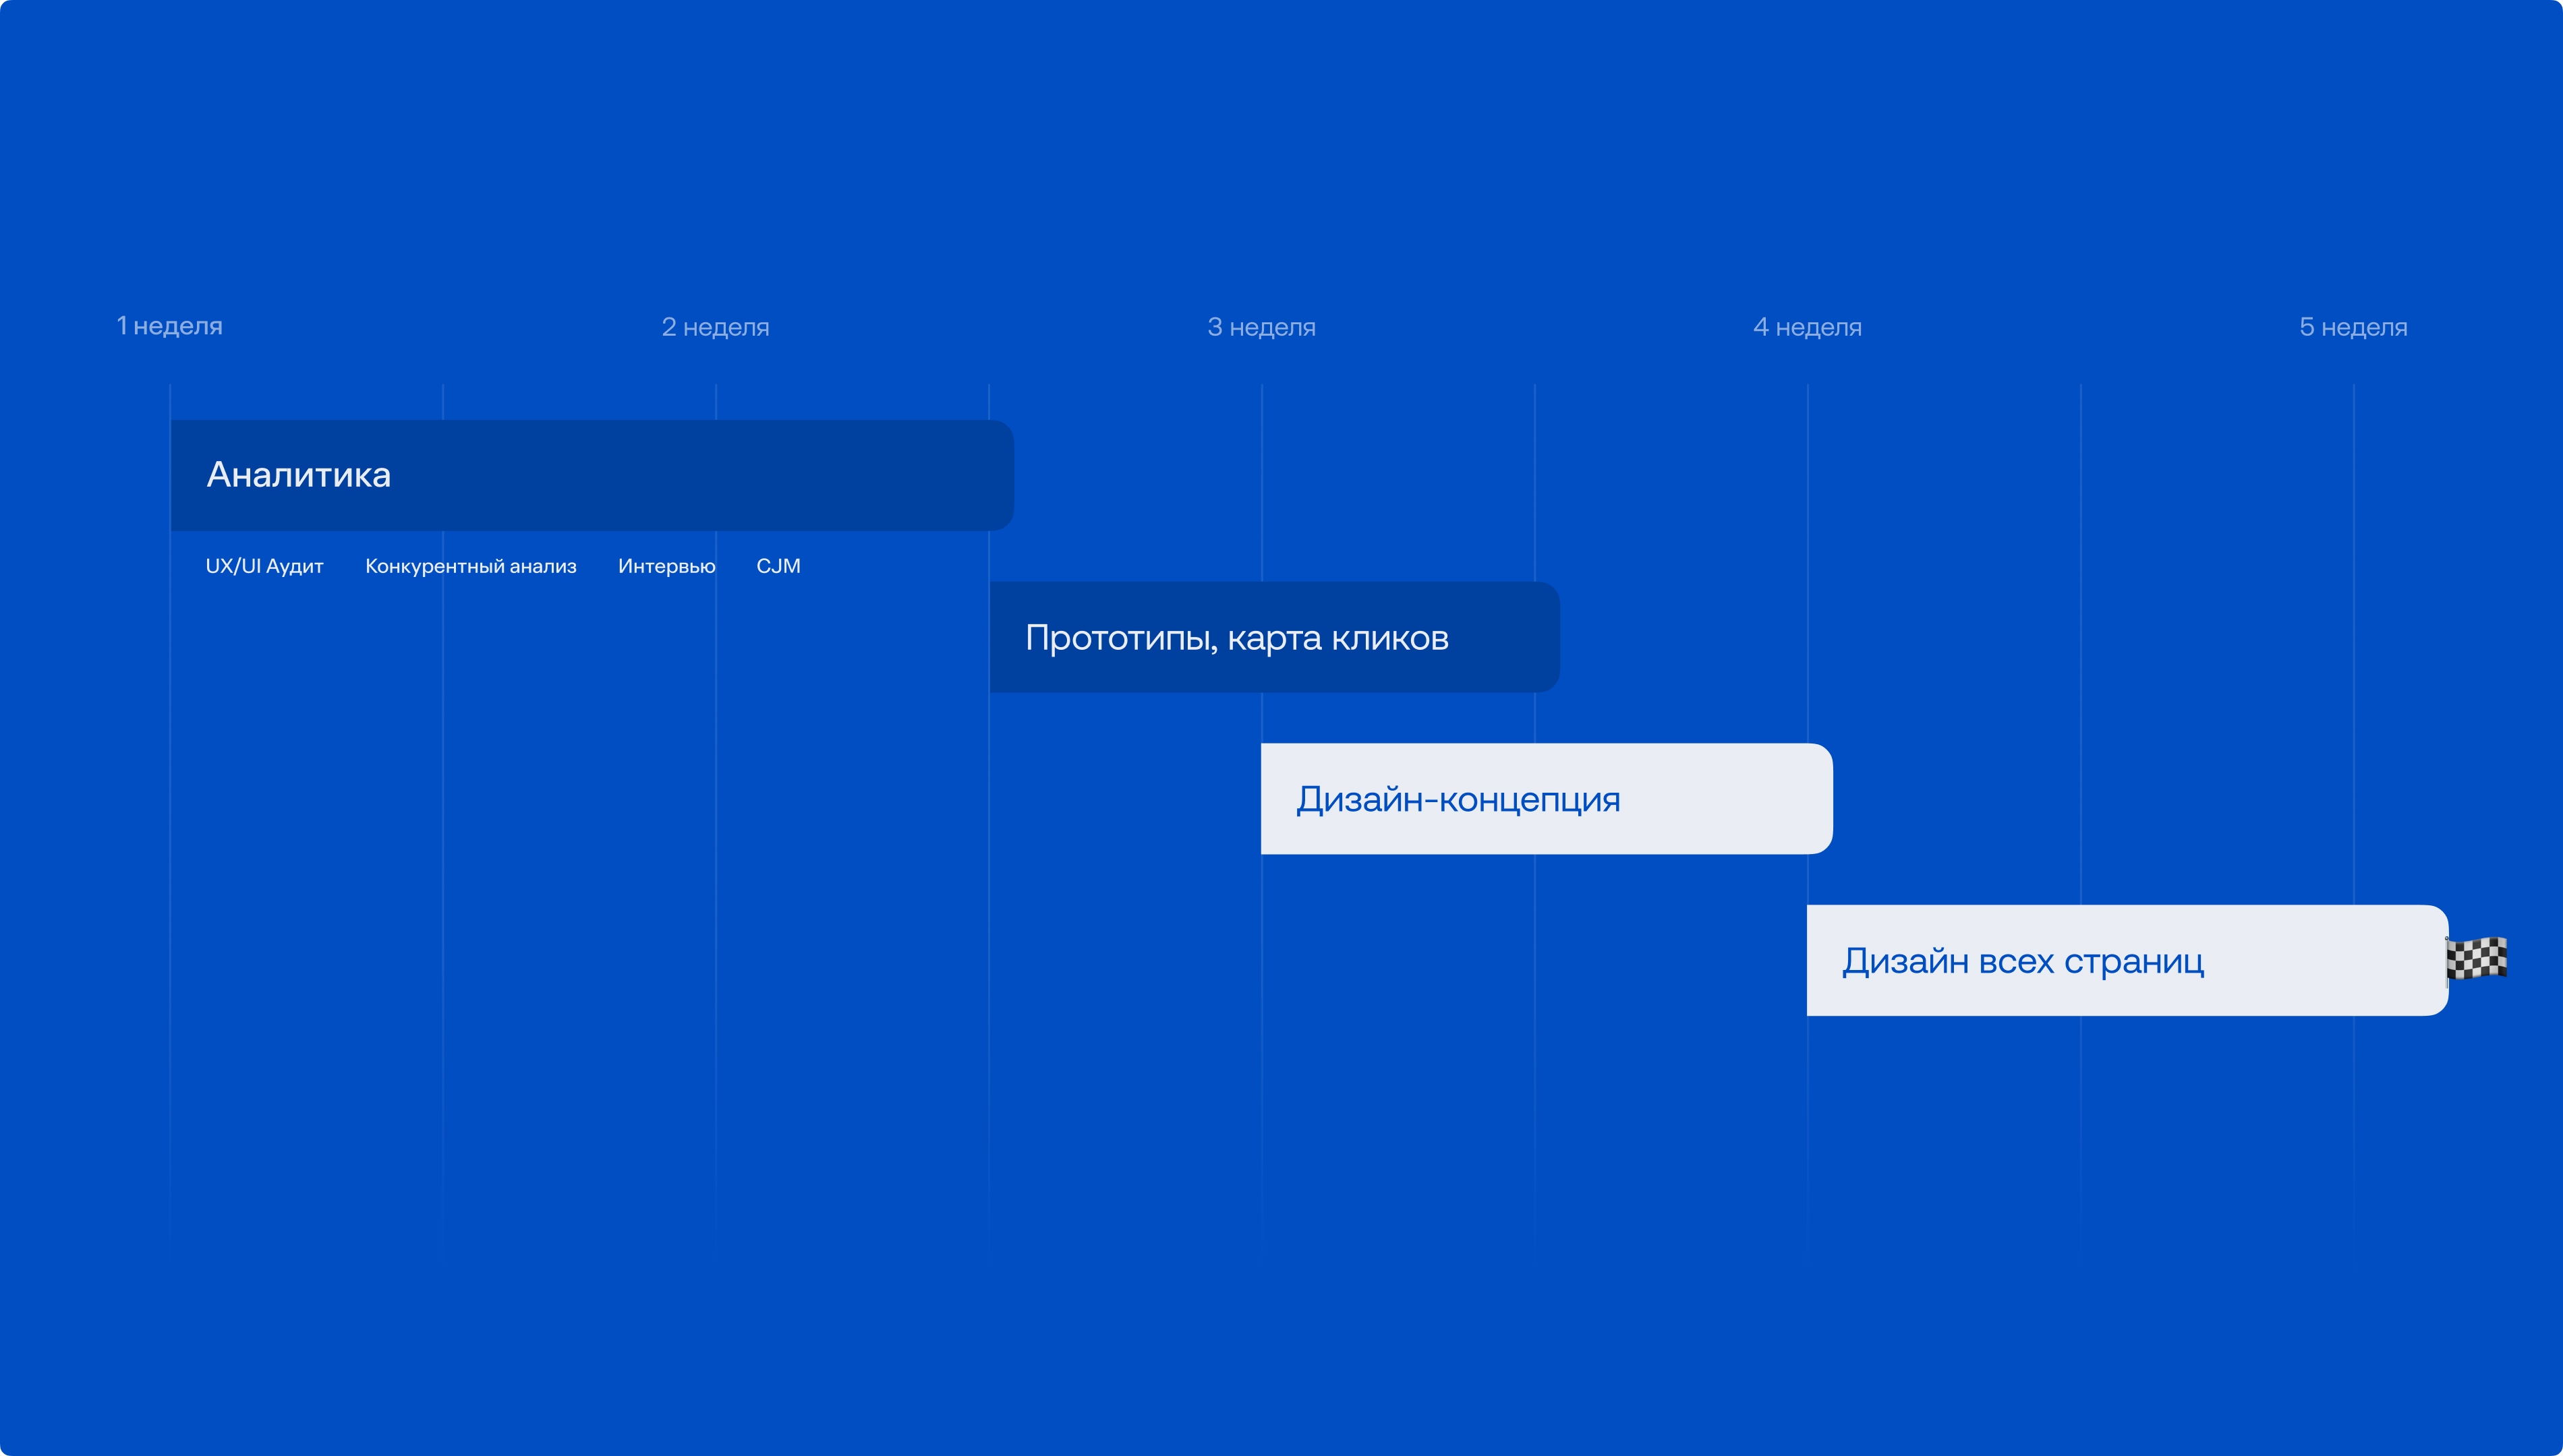
Task: Click the 1 неделя header
Action: [169, 326]
